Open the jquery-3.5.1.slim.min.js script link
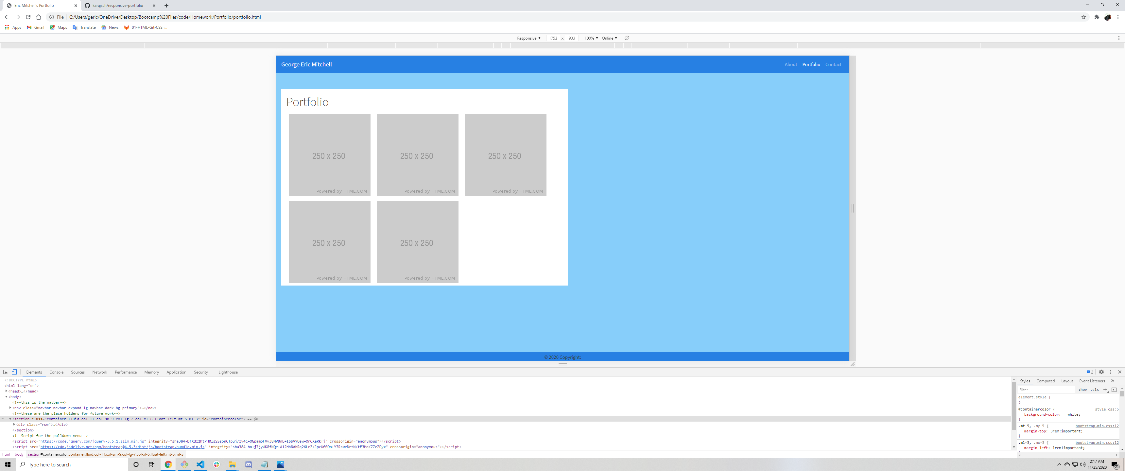The image size is (1125, 471). point(92,441)
